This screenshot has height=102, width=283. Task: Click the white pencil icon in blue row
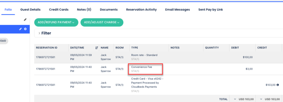pos(21,29)
